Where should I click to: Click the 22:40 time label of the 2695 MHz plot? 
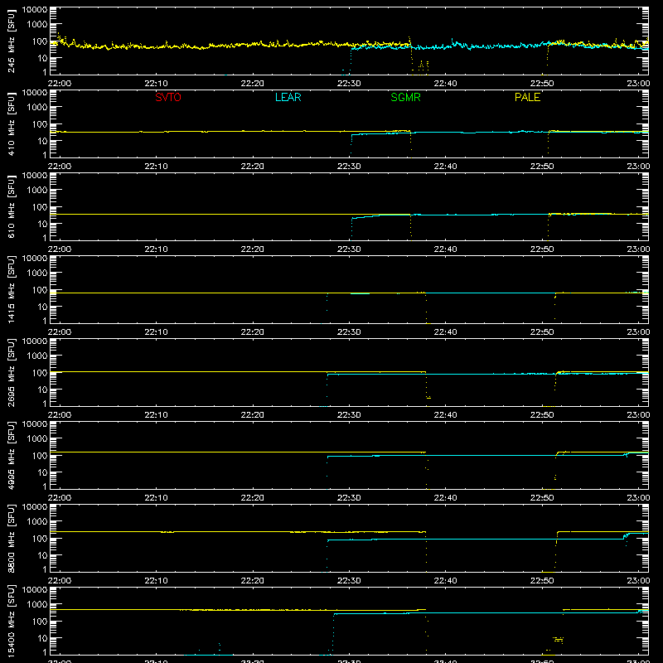click(x=445, y=415)
